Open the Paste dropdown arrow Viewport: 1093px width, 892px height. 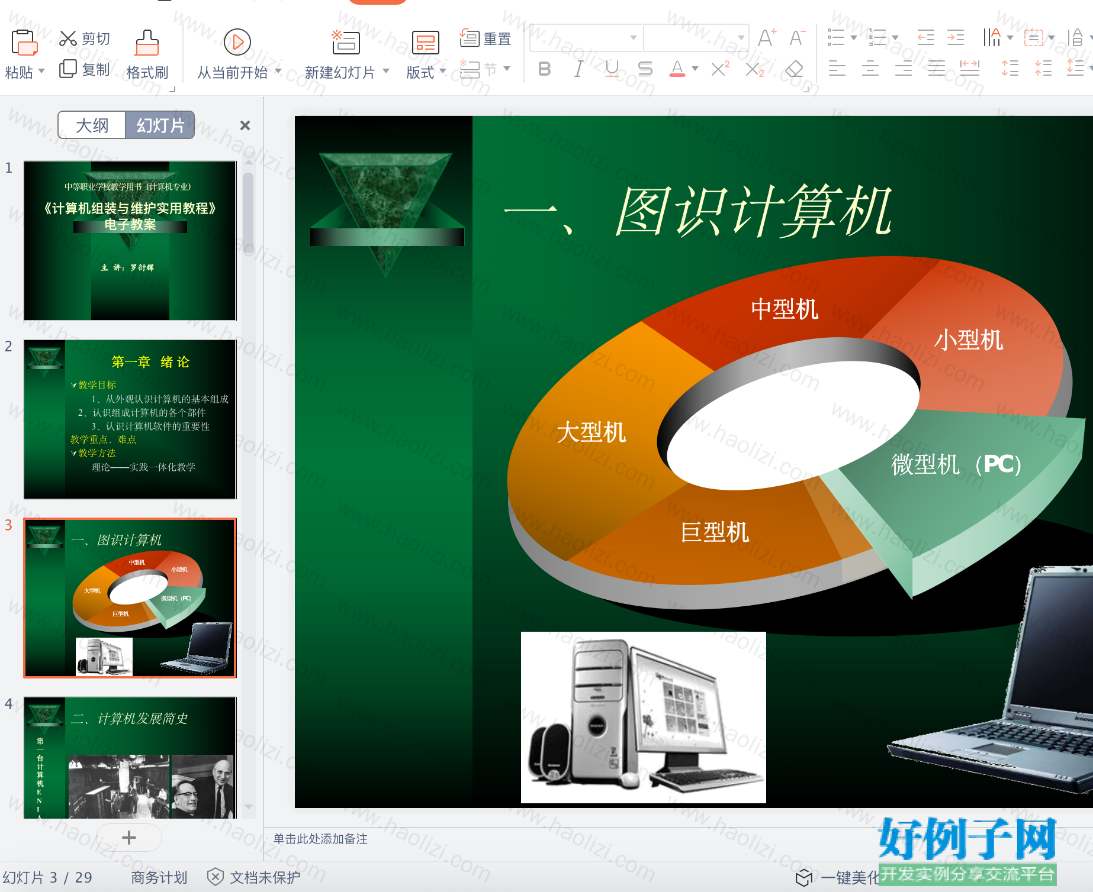tap(41, 72)
